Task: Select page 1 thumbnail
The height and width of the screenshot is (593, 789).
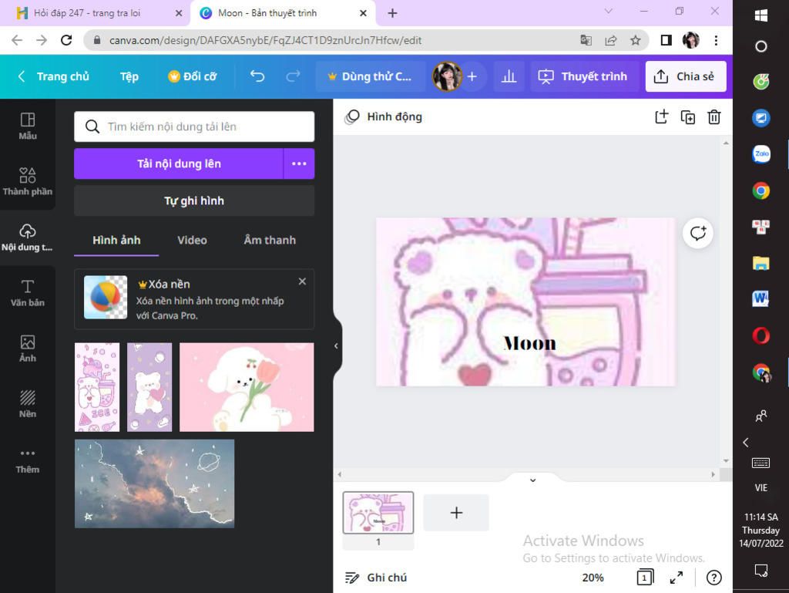Action: click(378, 513)
